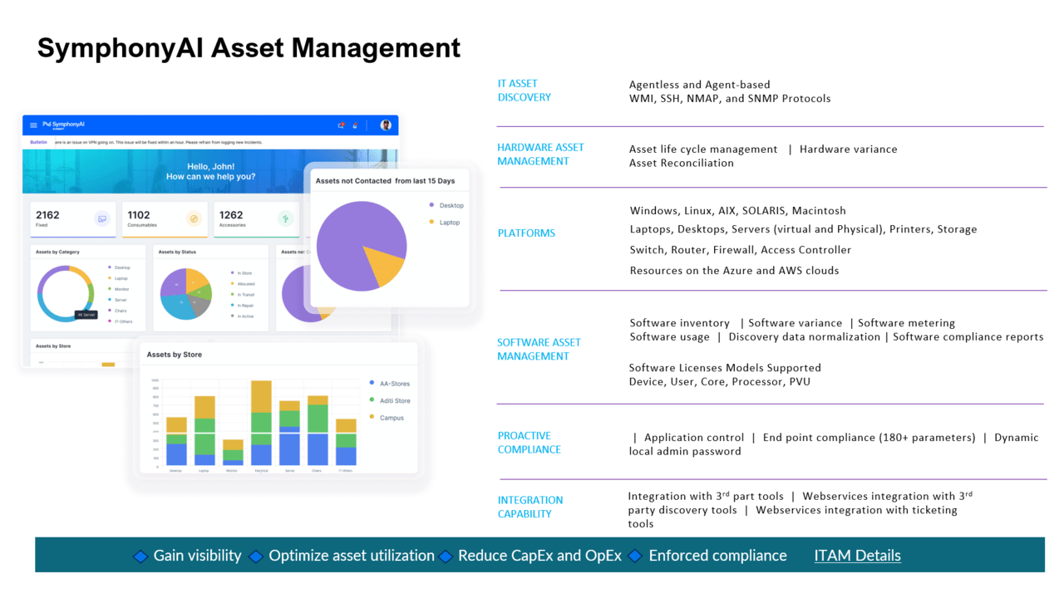This screenshot has width=1064, height=598.
Task: Click the Assets by Category donut chart
Action: point(66,294)
